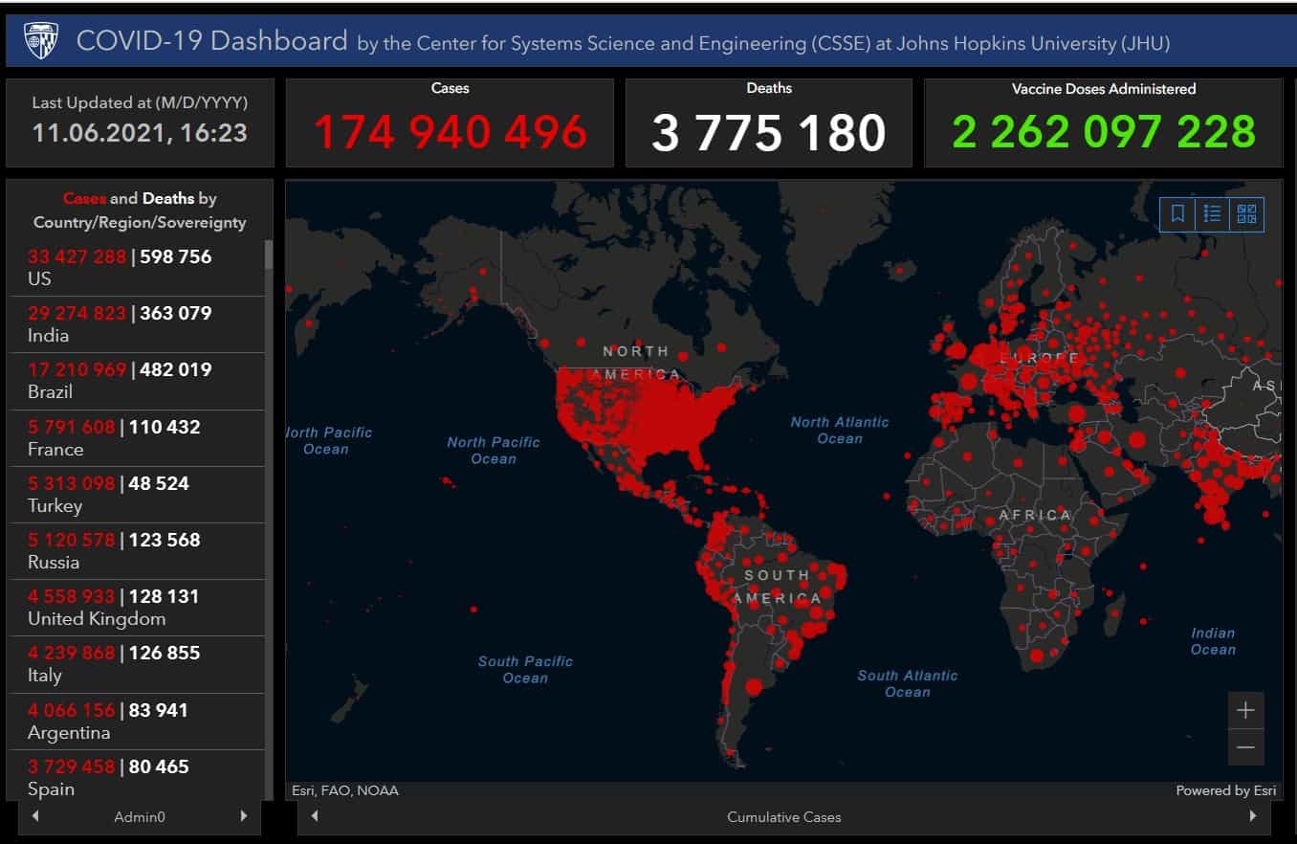Select the Brazil row in country list
Screen dimensions: 1297x844
[x=137, y=381]
